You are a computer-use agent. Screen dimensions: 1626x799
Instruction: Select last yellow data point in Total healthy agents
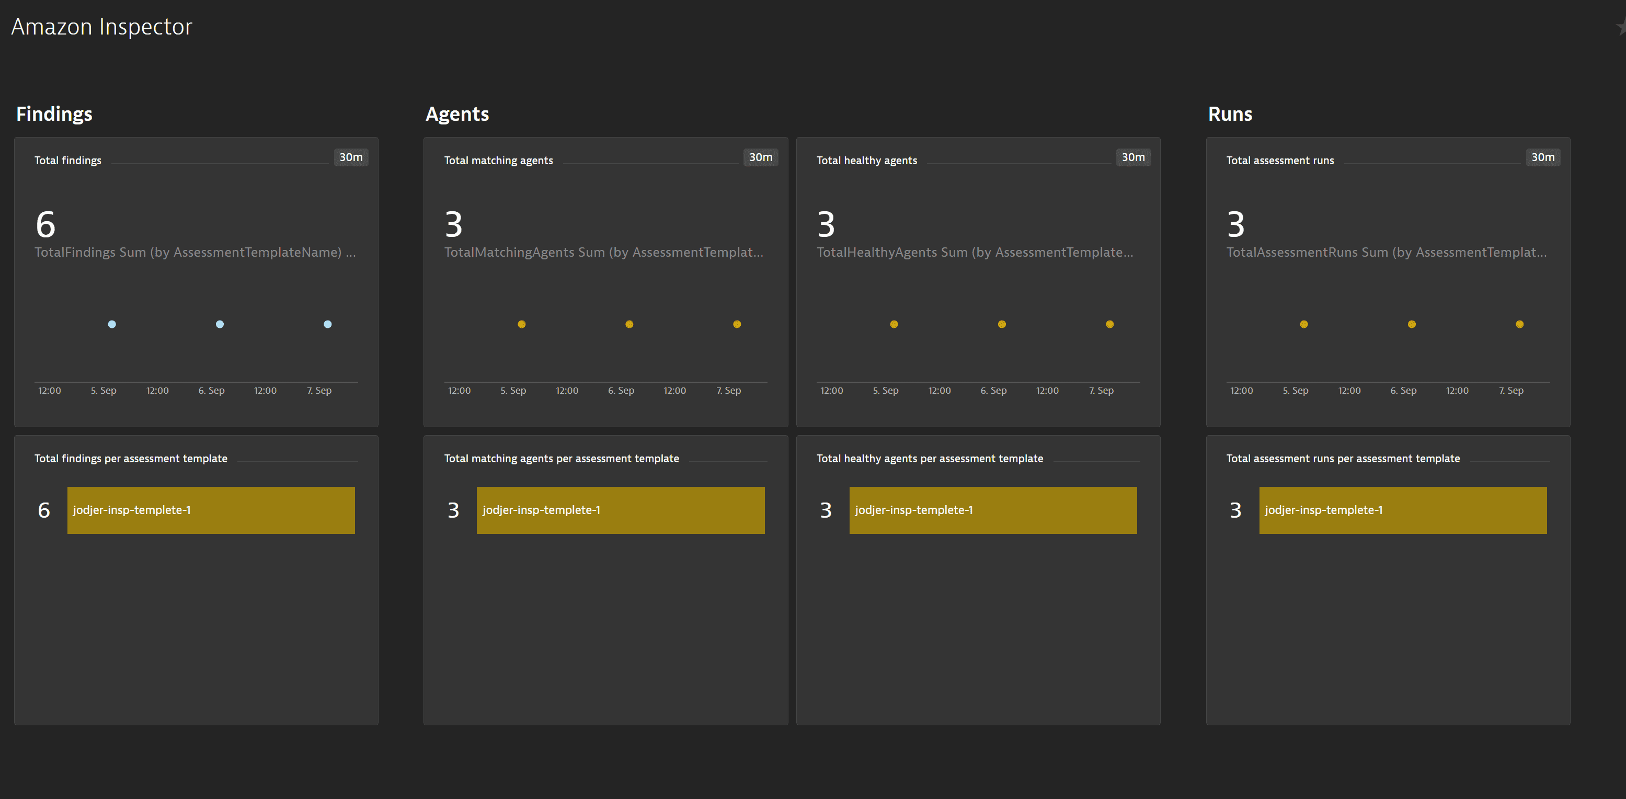[x=1109, y=324]
